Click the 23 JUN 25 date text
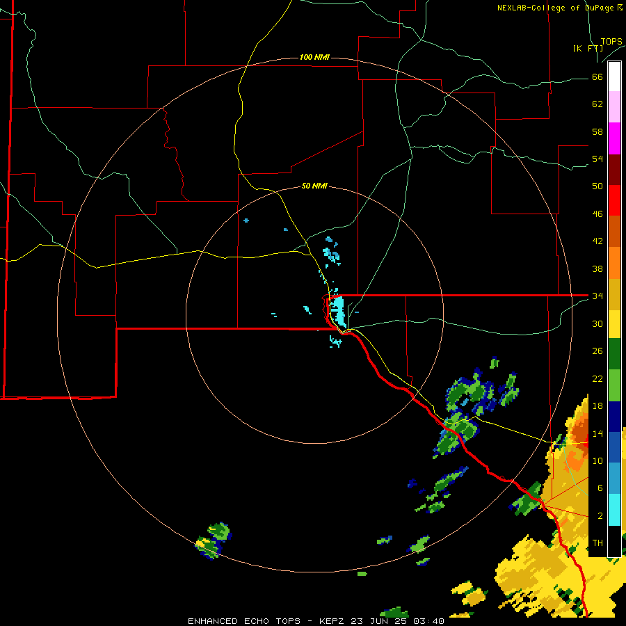This screenshot has height=626, width=626. (380, 621)
